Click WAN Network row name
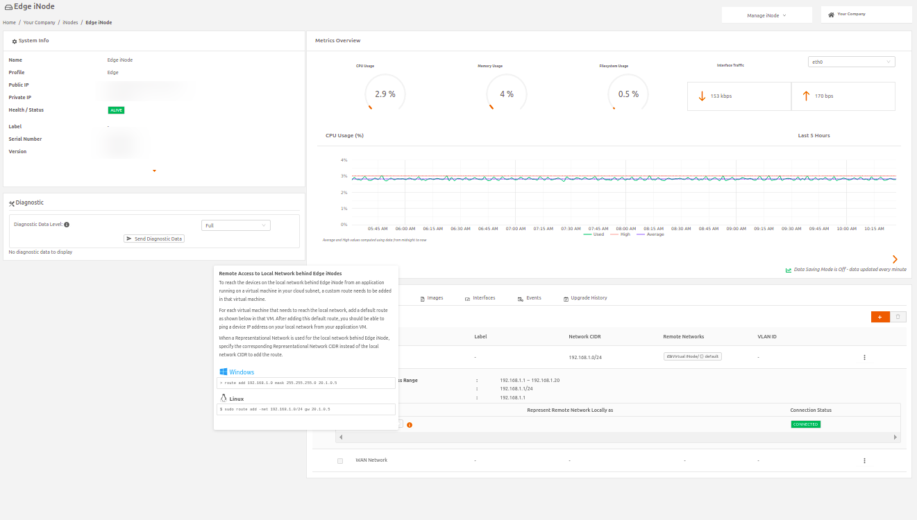 tap(371, 460)
